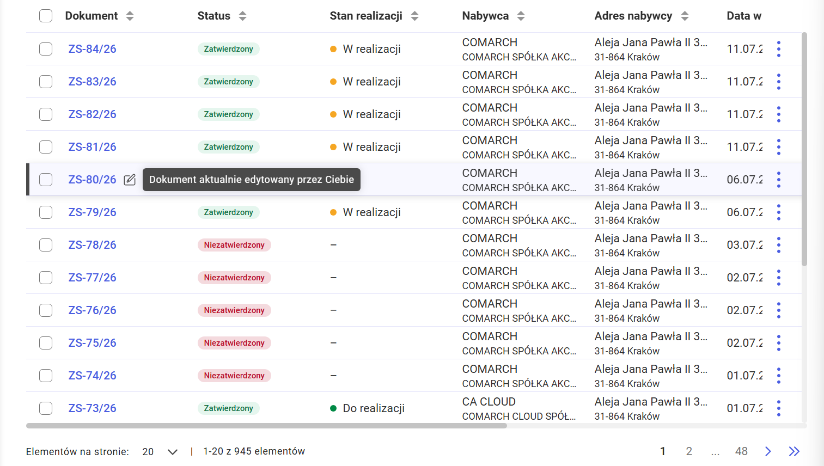The image size is (824, 466).
Task: Open document link ZS-74/26
Action: (x=92, y=376)
